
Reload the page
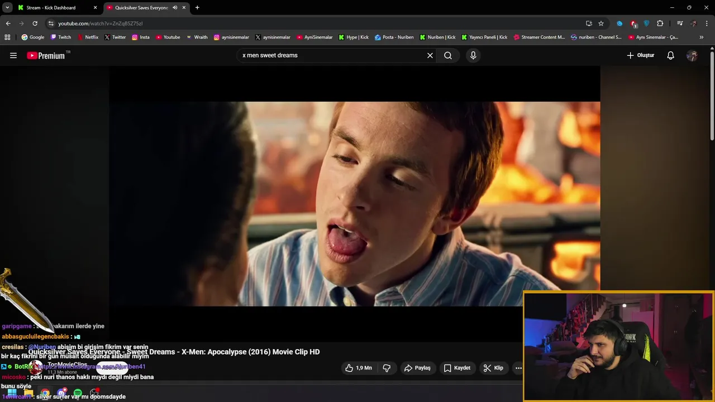35,23
